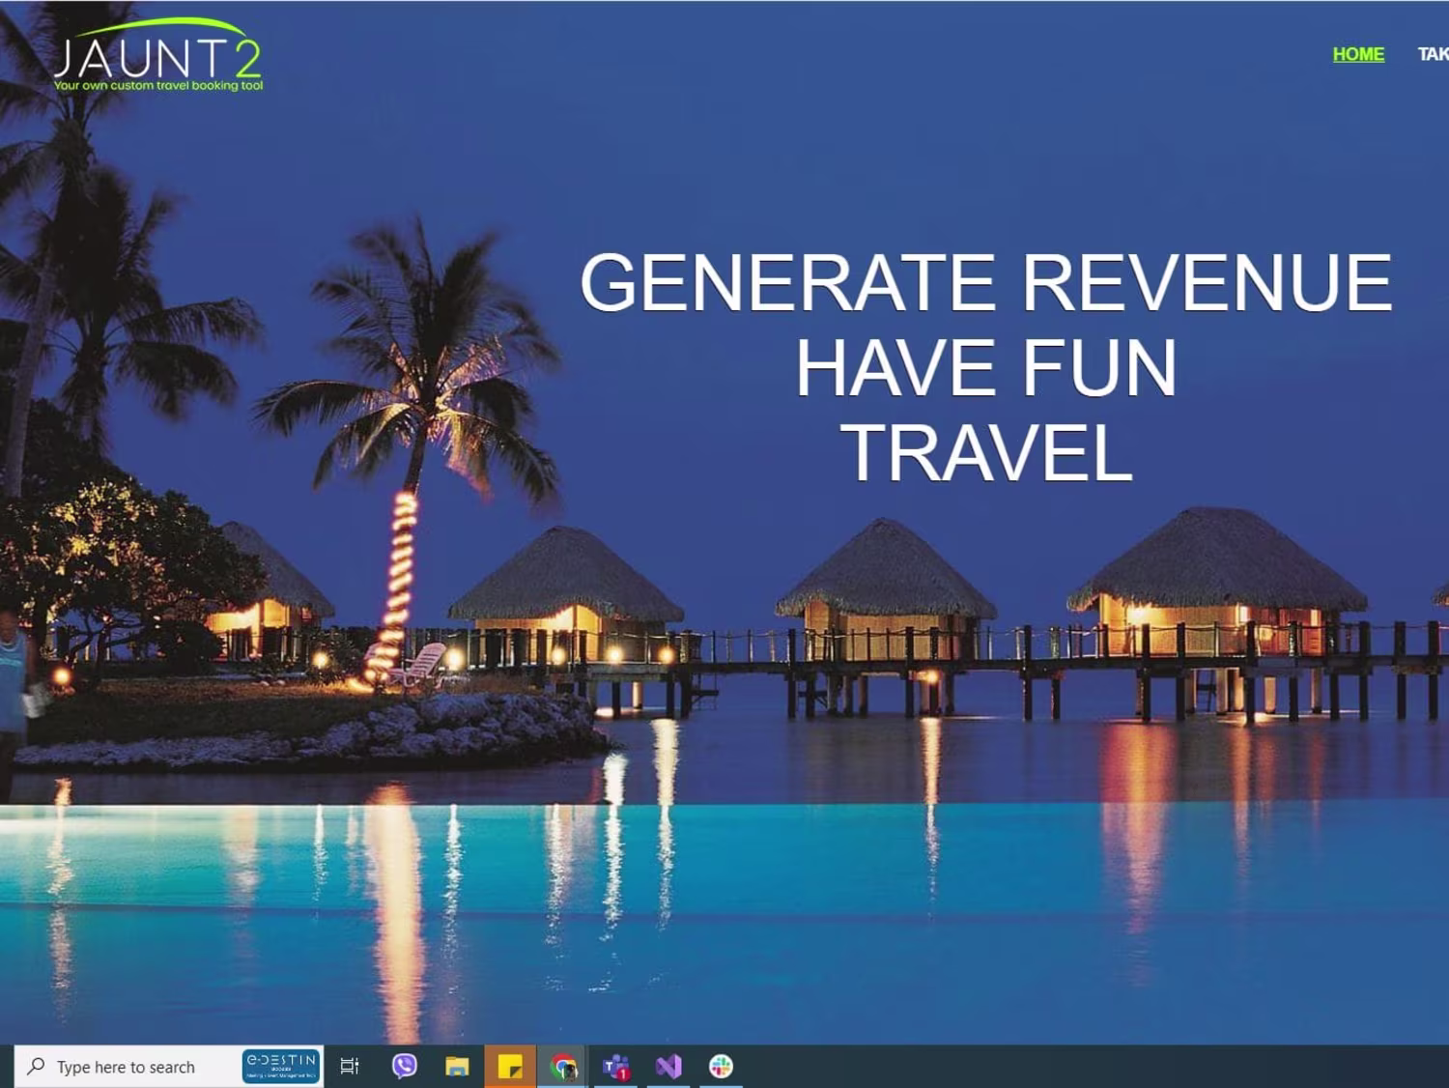
Task: Click the taskbar search magnifier icon
Action: click(36, 1066)
